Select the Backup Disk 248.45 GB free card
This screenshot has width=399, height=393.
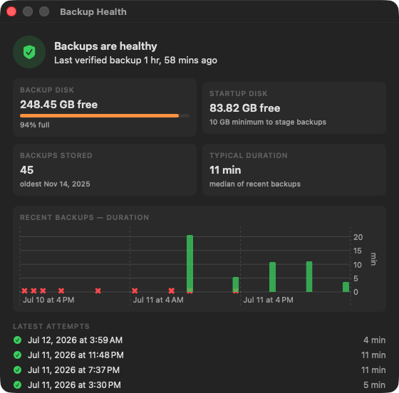pos(105,108)
